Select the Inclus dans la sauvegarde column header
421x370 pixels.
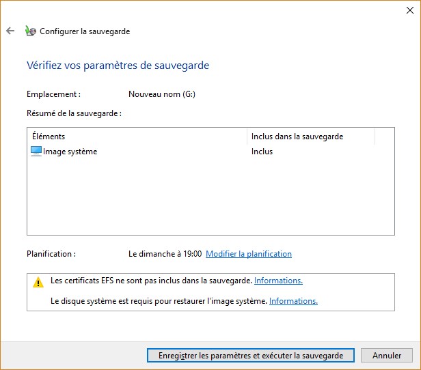311,137
